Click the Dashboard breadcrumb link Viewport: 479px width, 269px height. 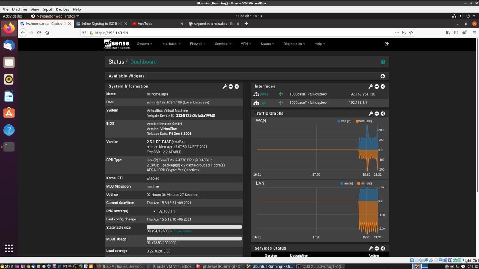143,62
